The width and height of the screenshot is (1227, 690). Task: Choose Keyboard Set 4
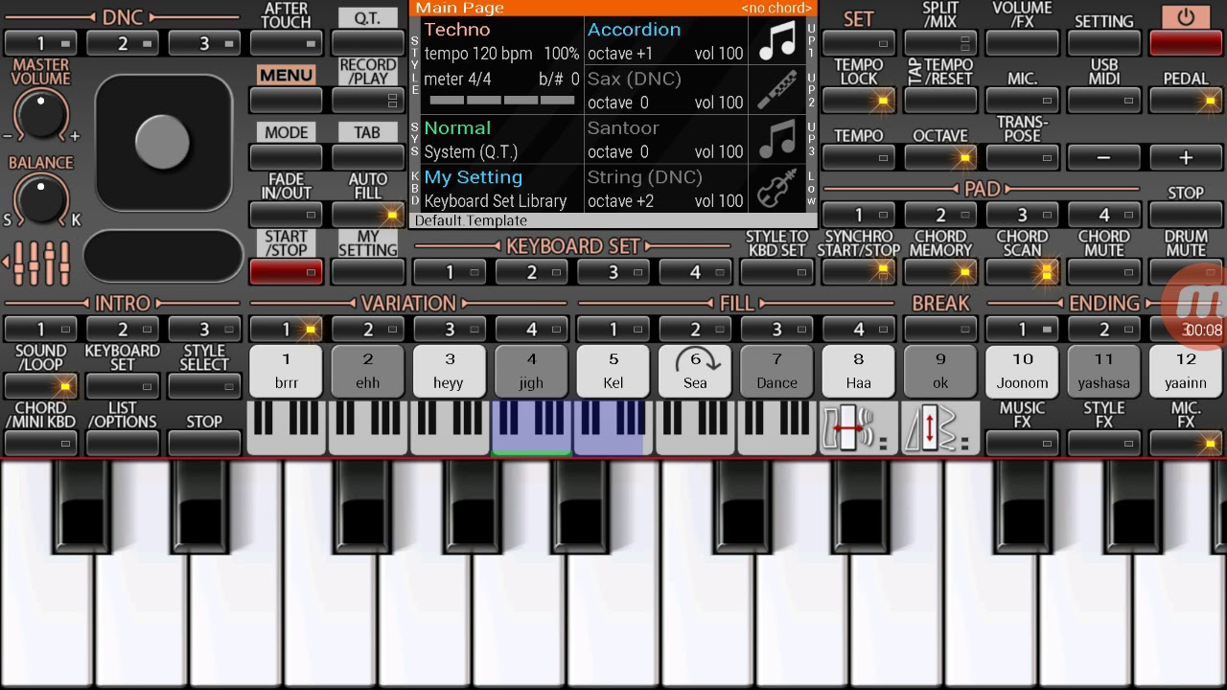695,272
